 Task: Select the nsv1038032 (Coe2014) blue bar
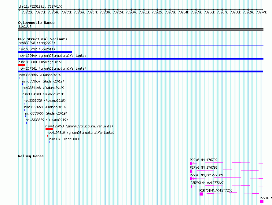(x=45, y=52)
